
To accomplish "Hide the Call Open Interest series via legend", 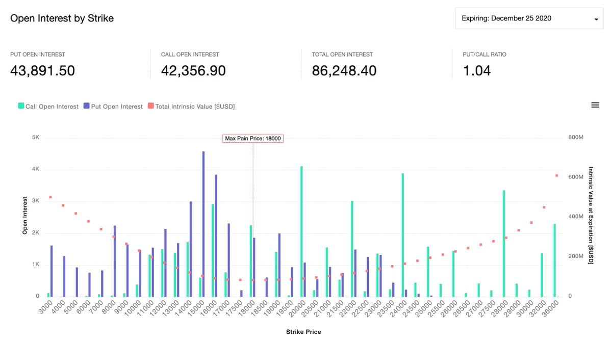I will (x=47, y=106).
